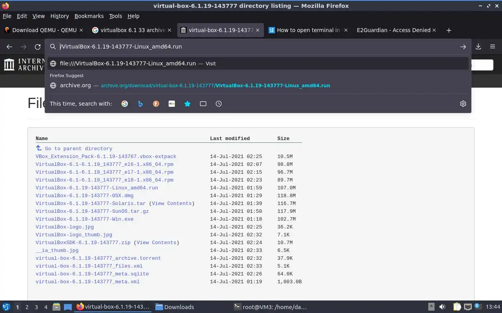The height and width of the screenshot is (313, 502).
Task: Open VirtualBox-logo_thumb.jpg
Action: [74, 235]
